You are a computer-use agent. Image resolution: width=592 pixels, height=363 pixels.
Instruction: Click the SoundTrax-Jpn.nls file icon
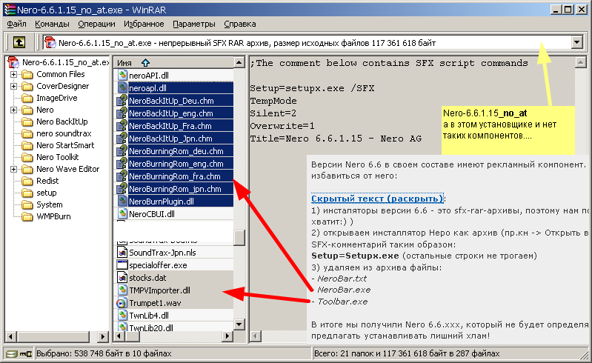(x=122, y=252)
